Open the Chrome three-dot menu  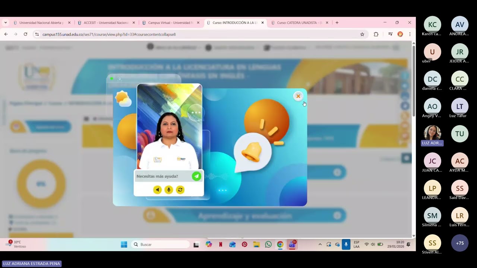(x=410, y=34)
